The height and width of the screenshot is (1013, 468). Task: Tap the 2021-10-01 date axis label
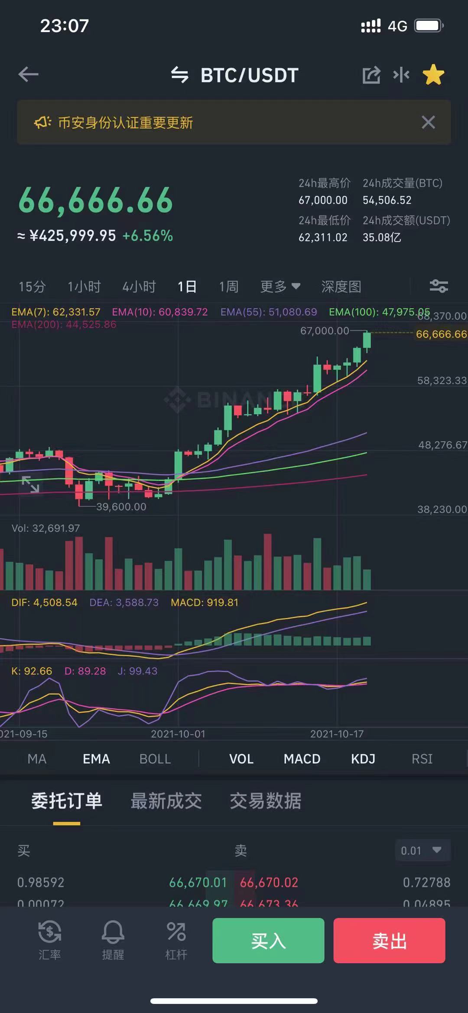(x=178, y=734)
